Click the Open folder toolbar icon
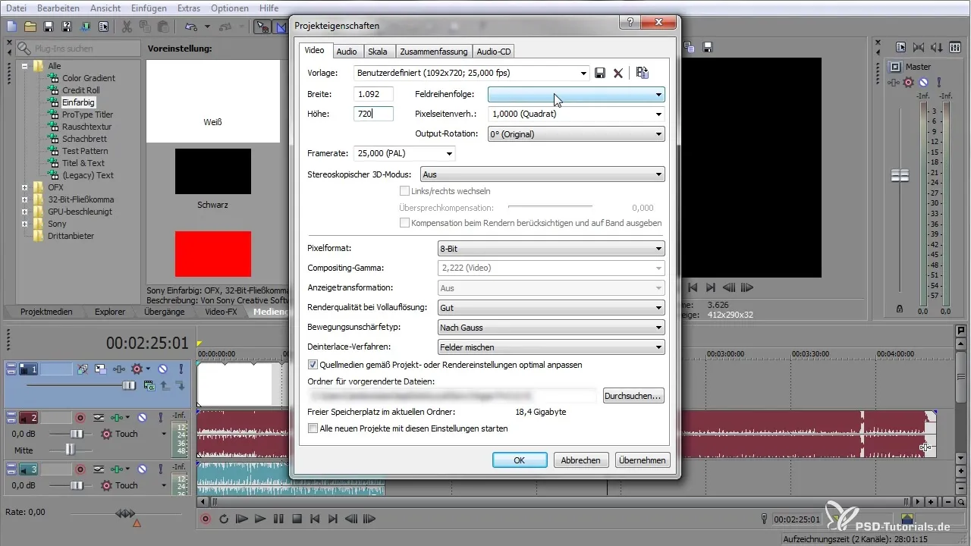This screenshot has height=546, width=971. click(30, 27)
